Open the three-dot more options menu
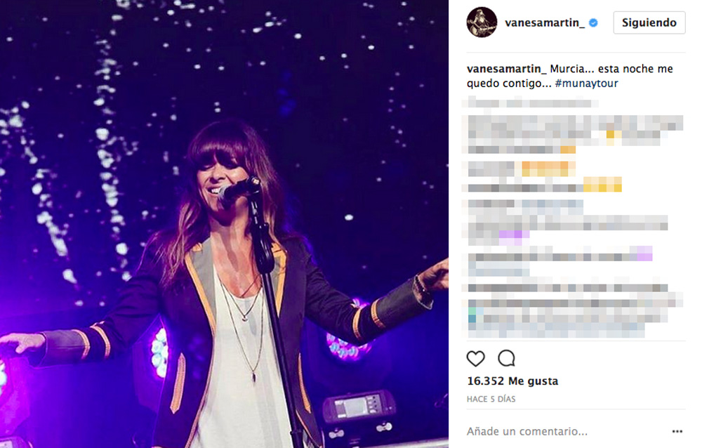The image size is (702, 448). (x=677, y=431)
